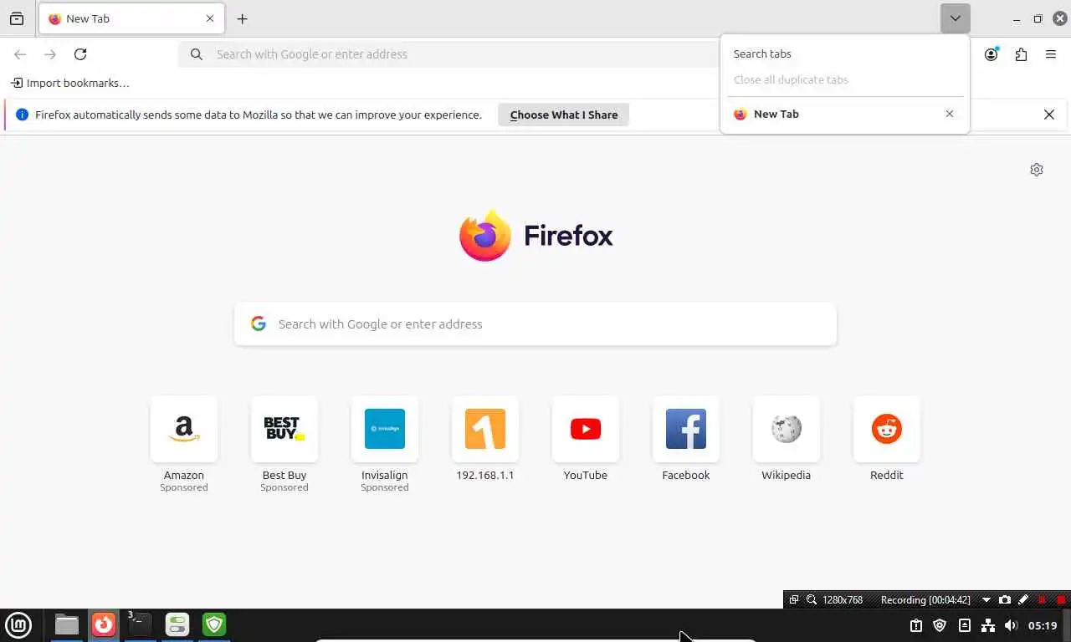Viewport: 1071px width, 642px height.
Task: Click the removable drives eject tray icon
Action: pos(964,625)
